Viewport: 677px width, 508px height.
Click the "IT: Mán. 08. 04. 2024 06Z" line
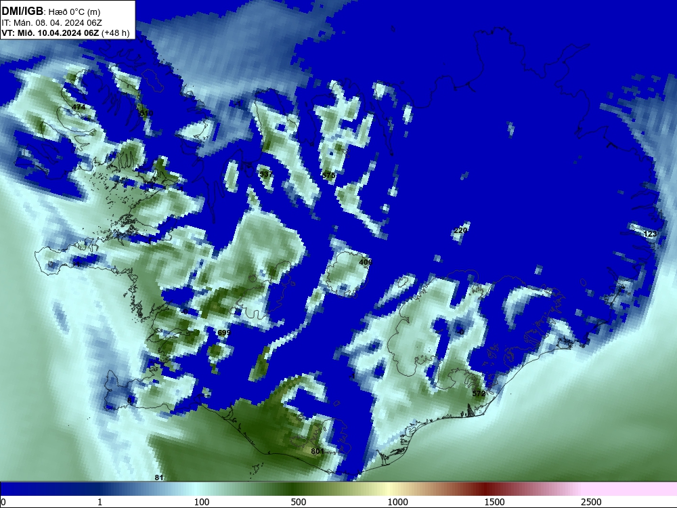coord(52,23)
